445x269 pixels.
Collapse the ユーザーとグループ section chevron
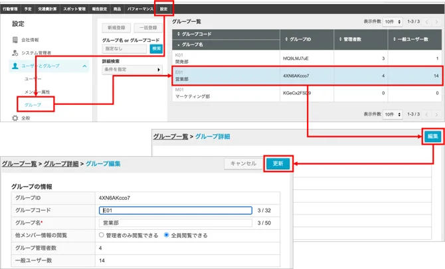[x=84, y=66]
